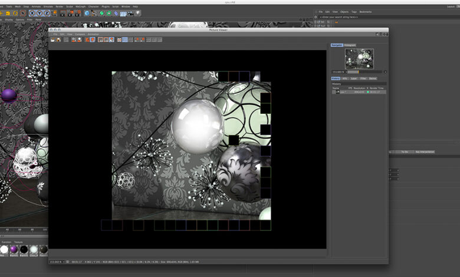
Task: Open the Filter tab in Picture Viewer
Action: click(363, 78)
